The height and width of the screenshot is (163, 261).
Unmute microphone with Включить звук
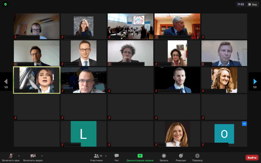(11, 157)
